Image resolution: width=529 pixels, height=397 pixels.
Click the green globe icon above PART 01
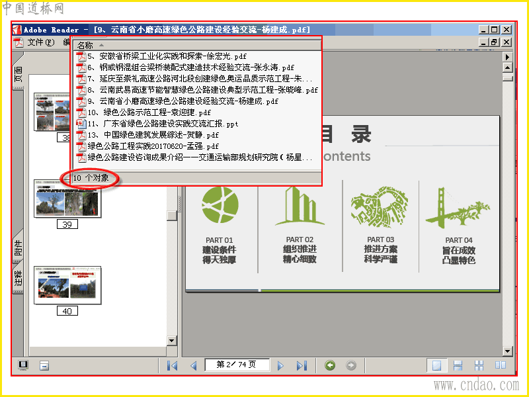click(x=220, y=204)
